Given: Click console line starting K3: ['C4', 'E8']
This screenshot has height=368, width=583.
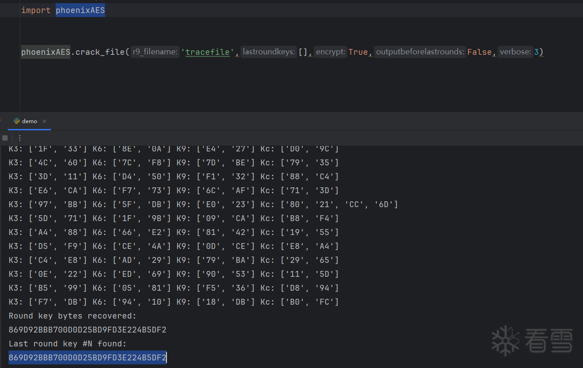Looking at the screenshot, I should (x=174, y=260).
